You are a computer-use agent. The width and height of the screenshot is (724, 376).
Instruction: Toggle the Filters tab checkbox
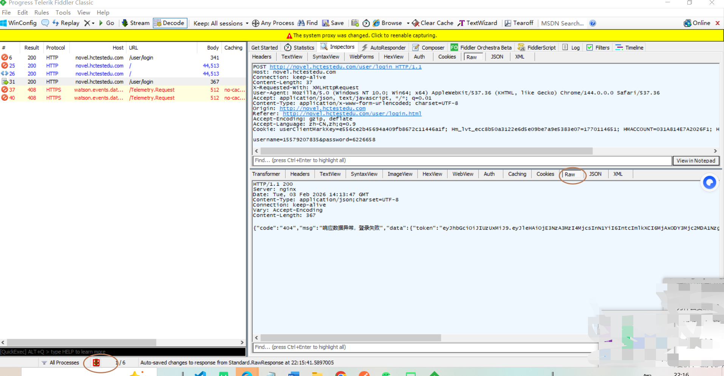pyautogui.click(x=589, y=47)
